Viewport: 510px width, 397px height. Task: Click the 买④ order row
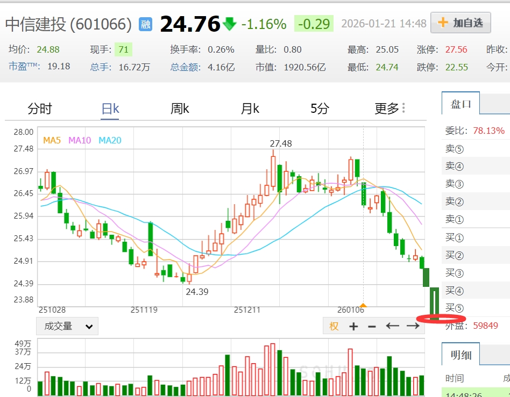point(476,290)
